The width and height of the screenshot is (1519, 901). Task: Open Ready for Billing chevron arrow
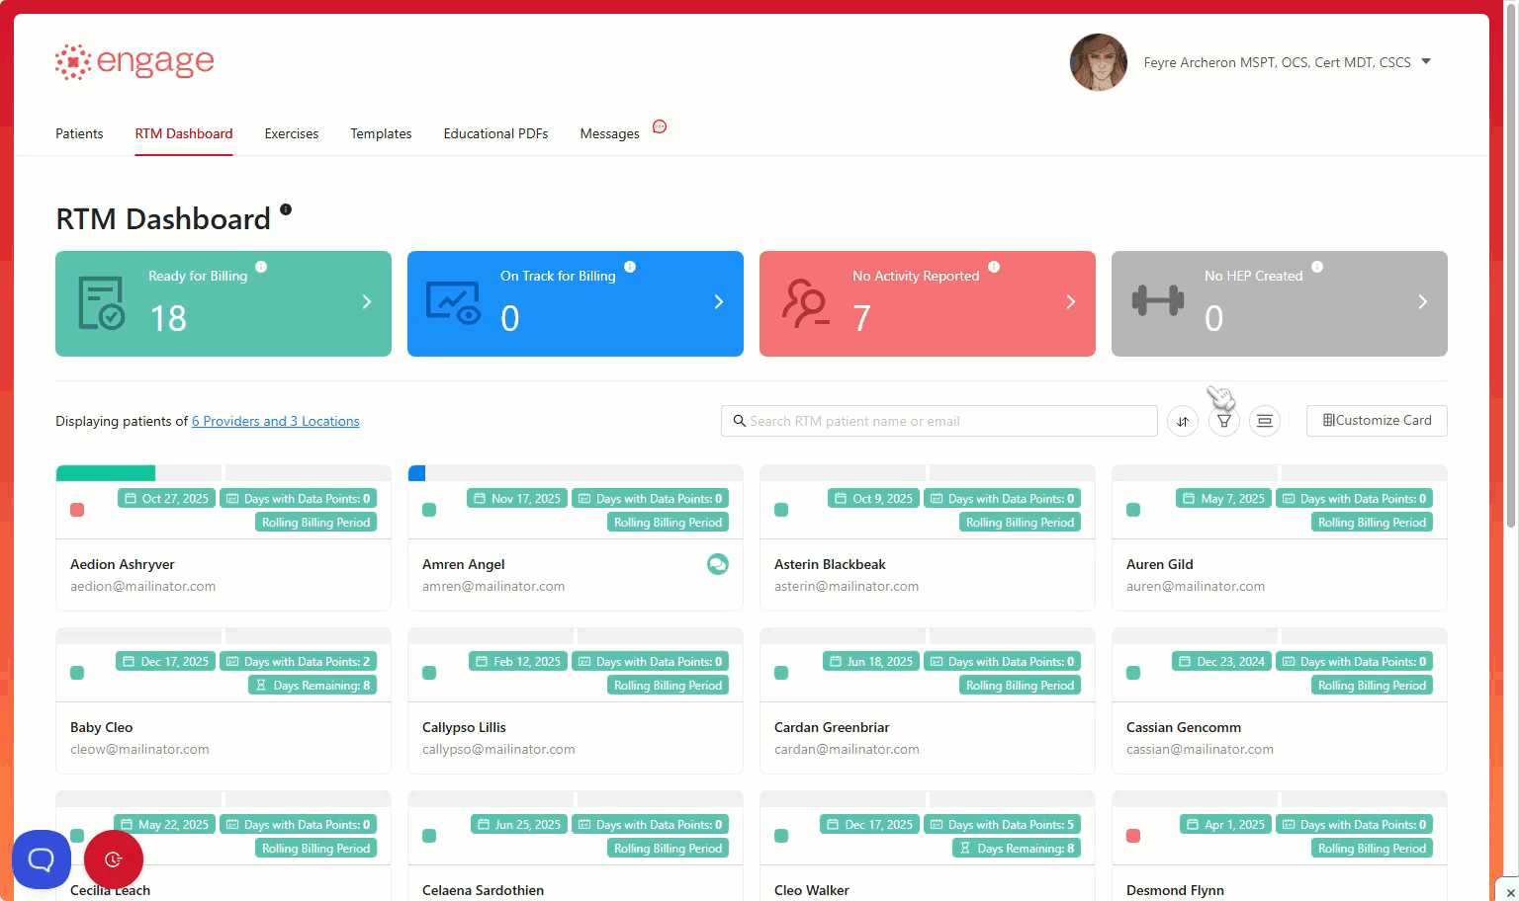pos(367,301)
